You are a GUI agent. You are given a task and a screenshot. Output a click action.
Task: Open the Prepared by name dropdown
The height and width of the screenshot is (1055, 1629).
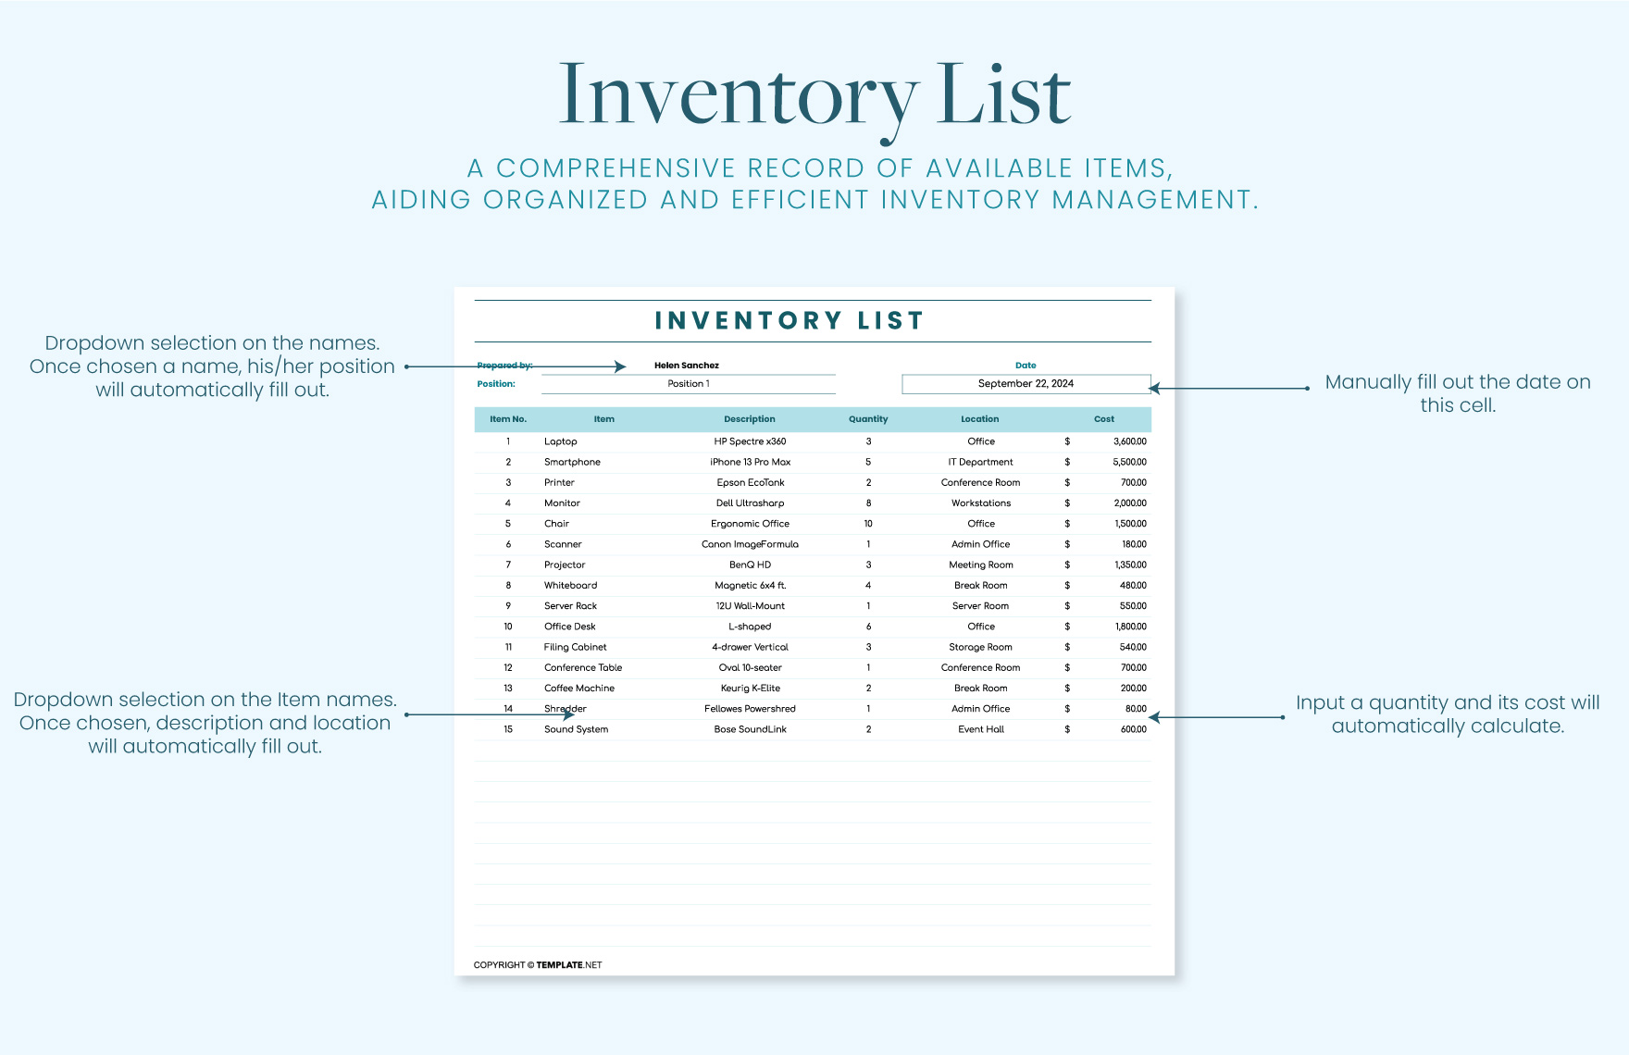click(687, 365)
